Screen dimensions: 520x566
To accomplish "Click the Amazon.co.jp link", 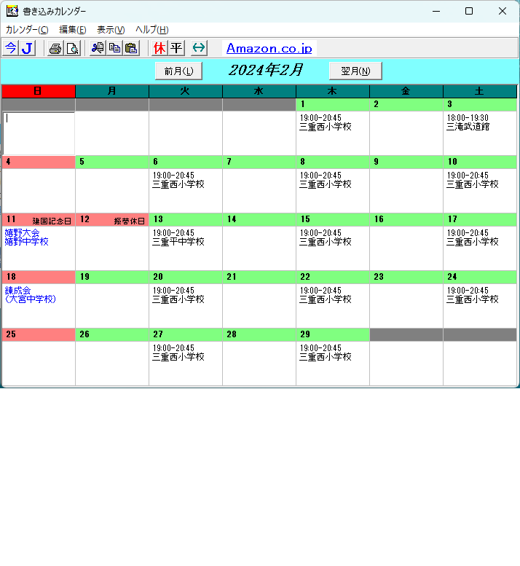I will pyautogui.click(x=269, y=48).
